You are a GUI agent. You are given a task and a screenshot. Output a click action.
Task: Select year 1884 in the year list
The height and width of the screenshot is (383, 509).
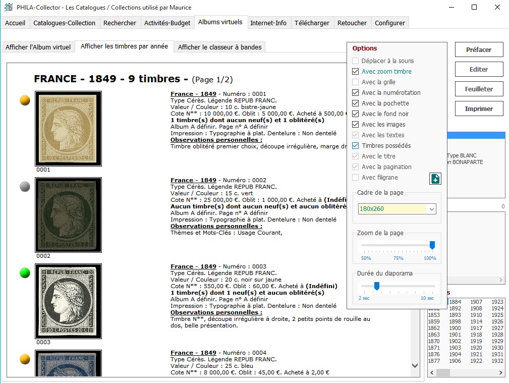455,302
